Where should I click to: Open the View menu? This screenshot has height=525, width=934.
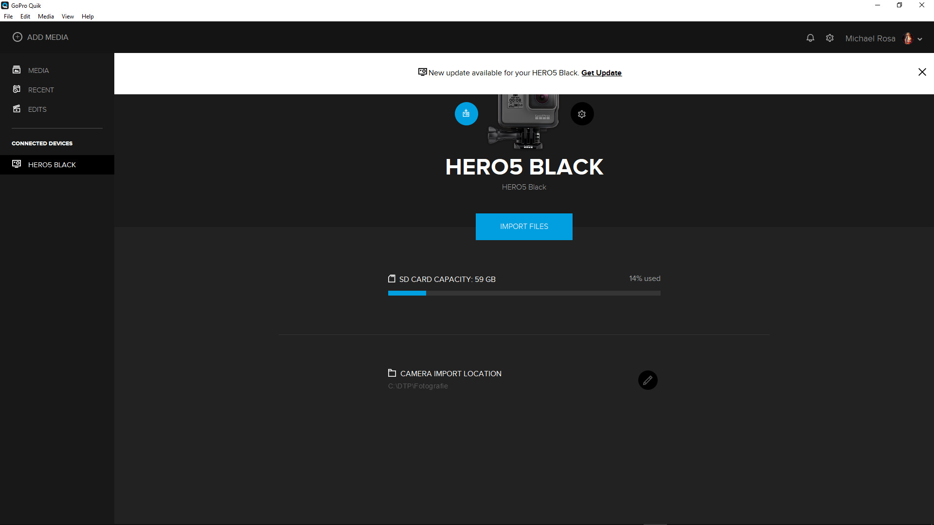(68, 17)
